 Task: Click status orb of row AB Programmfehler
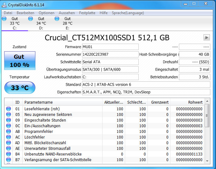click(8, 131)
